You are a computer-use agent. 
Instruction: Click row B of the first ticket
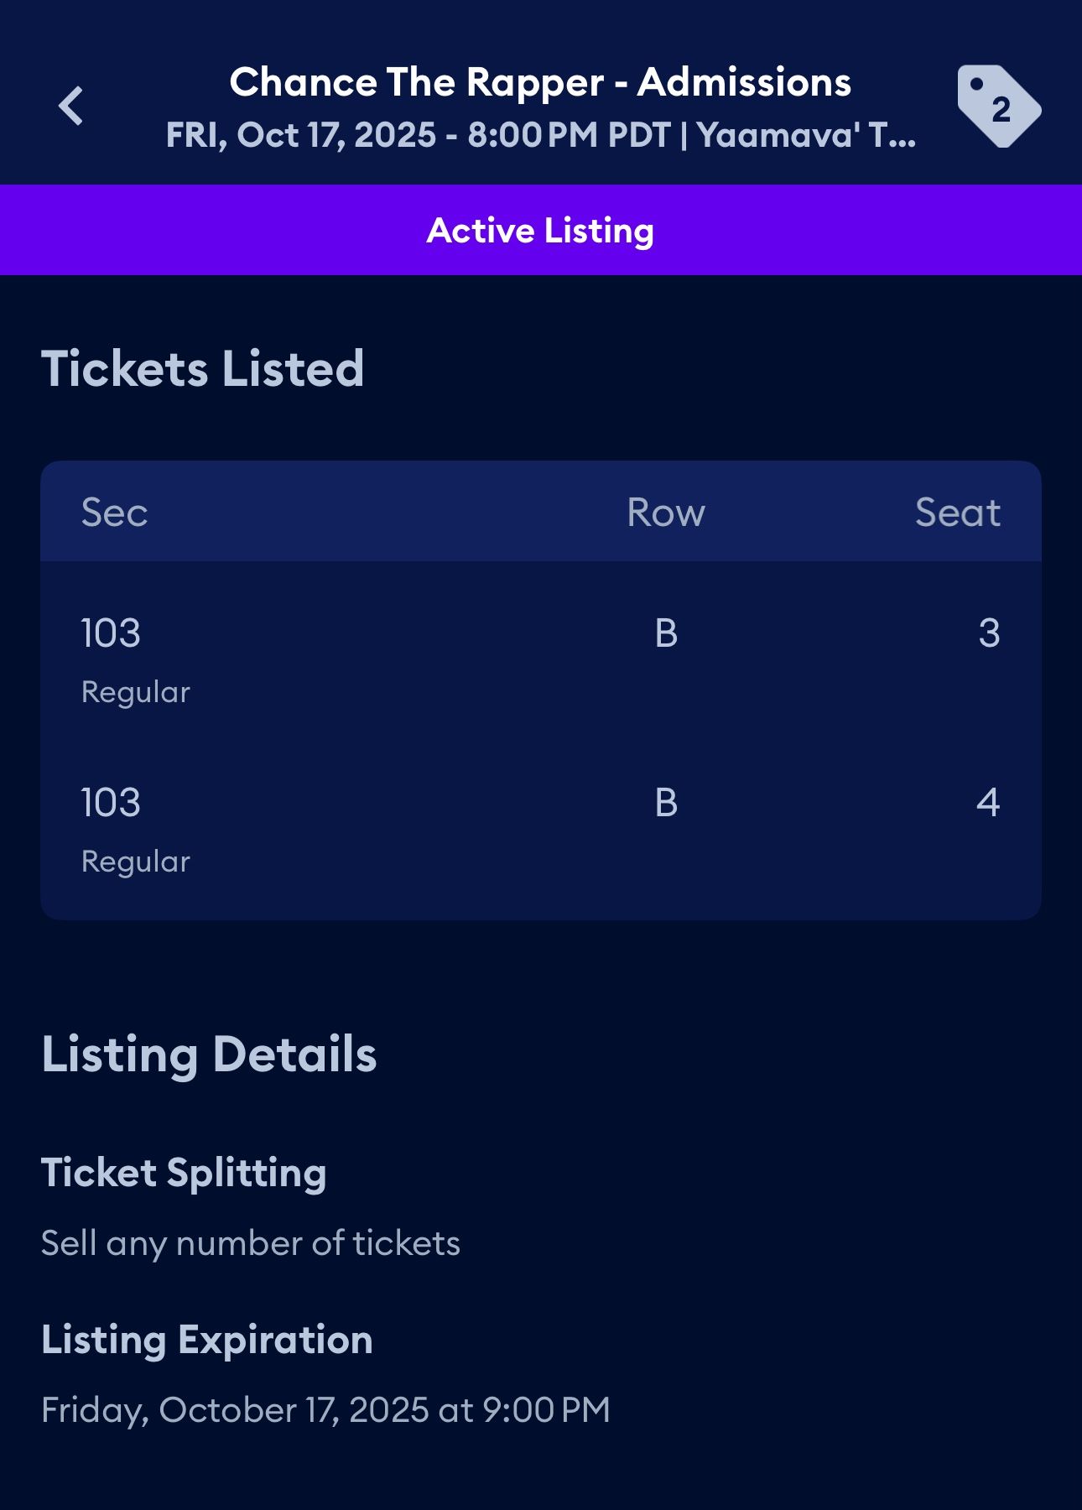666,633
